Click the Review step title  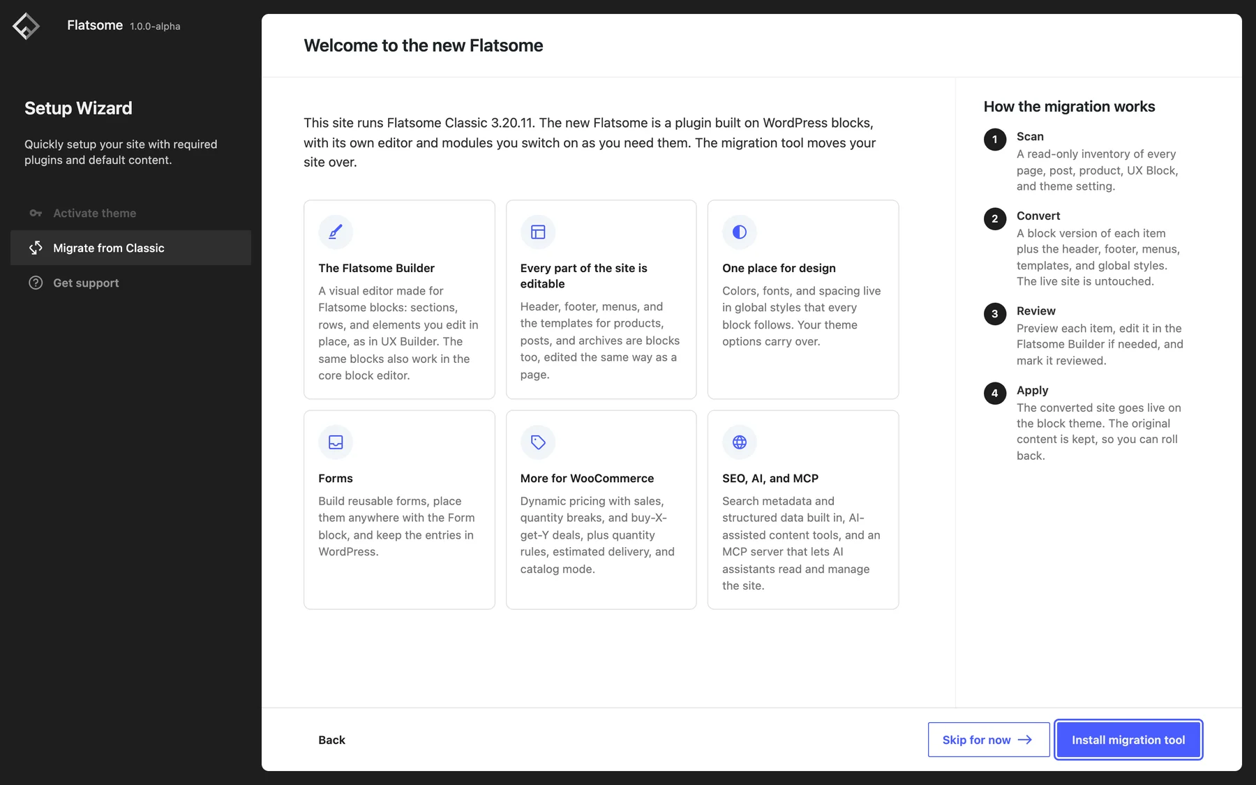(x=1036, y=311)
